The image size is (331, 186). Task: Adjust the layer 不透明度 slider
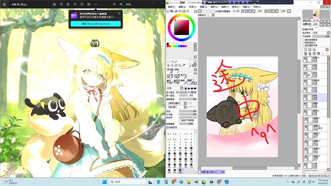(x=321, y=36)
